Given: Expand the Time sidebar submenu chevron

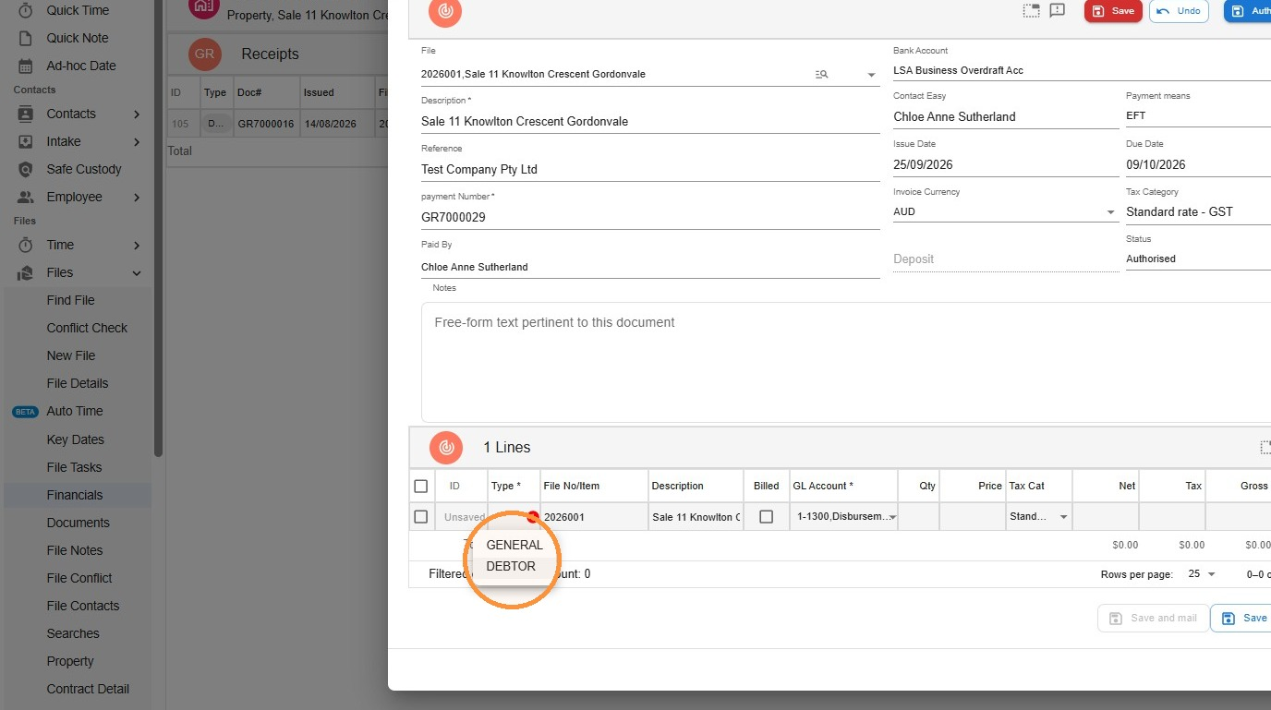Looking at the screenshot, I should pyautogui.click(x=137, y=246).
